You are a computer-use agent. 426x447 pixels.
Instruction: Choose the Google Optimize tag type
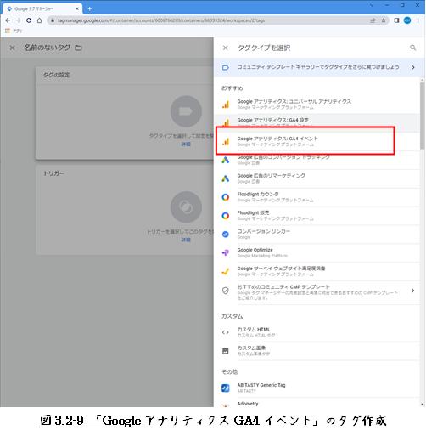[317, 252]
